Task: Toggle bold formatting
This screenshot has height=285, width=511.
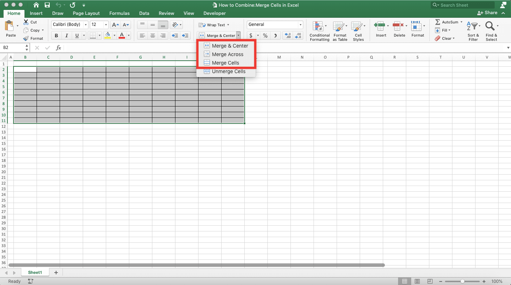Action: coord(56,35)
